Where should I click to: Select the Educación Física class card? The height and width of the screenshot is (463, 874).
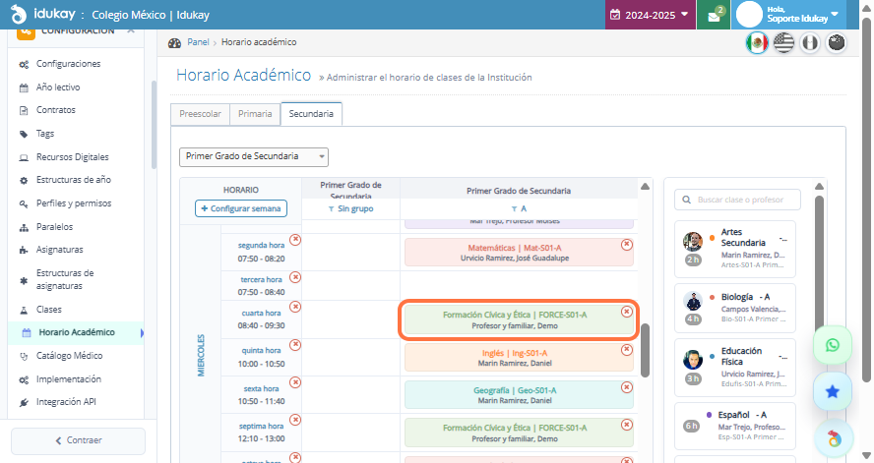(734, 368)
